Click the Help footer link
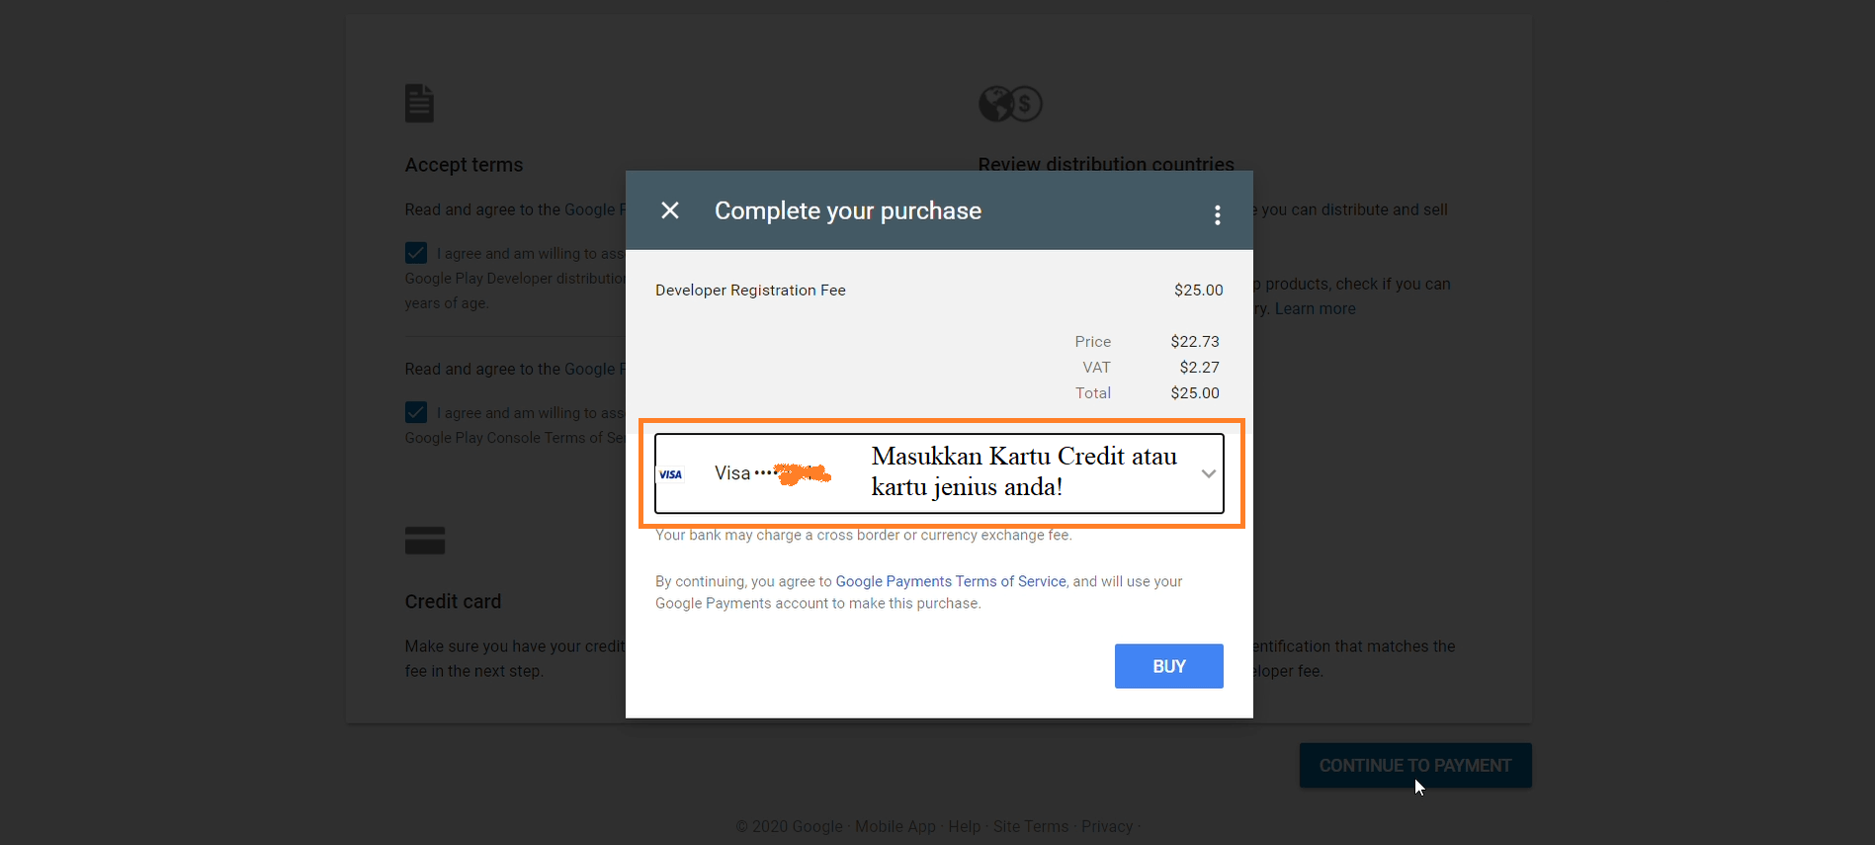The height and width of the screenshot is (845, 1875). [x=964, y=826]
